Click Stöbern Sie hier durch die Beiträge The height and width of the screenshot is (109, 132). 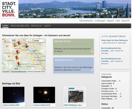pyautogui.click(x=73, y=69)
